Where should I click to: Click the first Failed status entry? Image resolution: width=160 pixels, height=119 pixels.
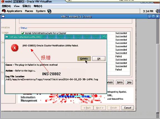pos(119,56)
